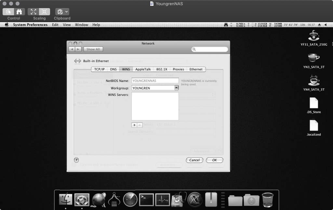Click the temperature readings in menu bar
Screen dimensions: 333x210
(x=291, y=25)
